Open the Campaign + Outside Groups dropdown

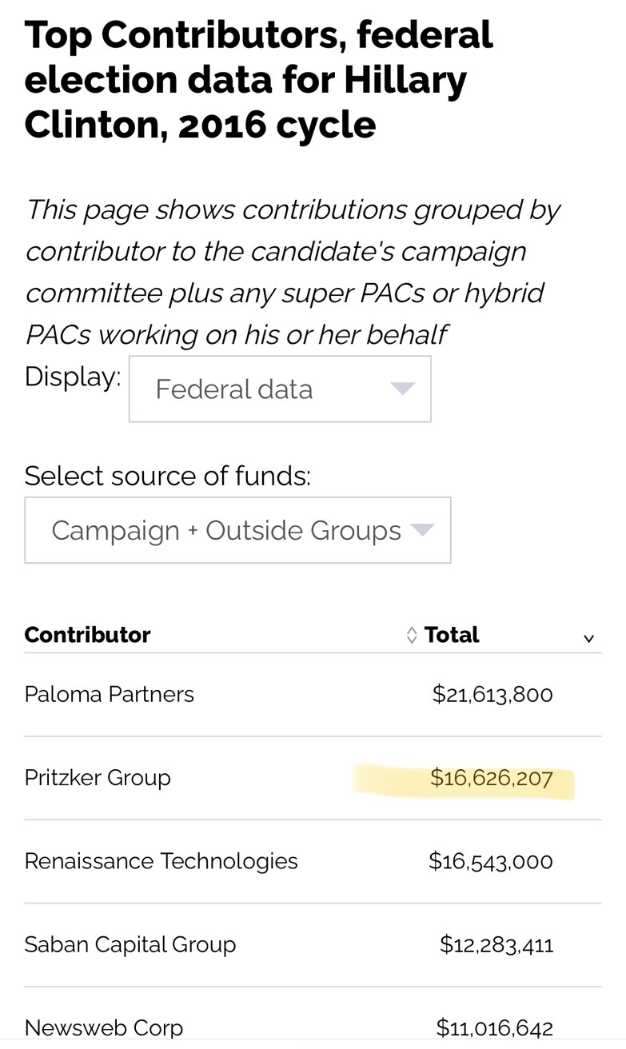[237, 530]
